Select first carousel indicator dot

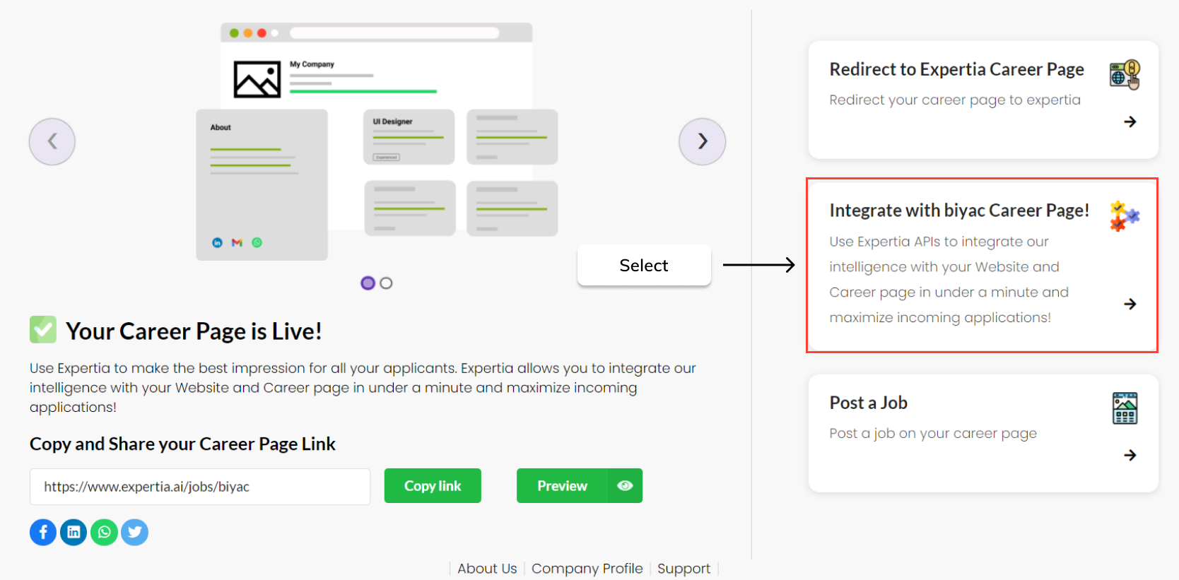[x=368, y=283]
